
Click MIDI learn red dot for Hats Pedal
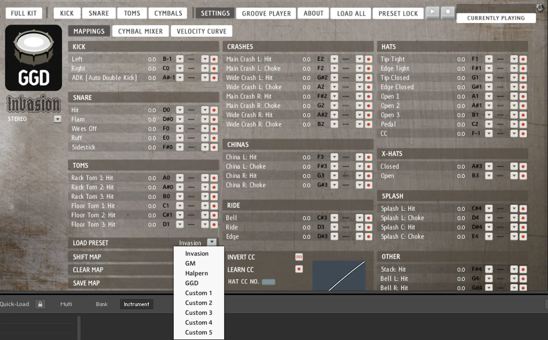[x=523, y=124]
